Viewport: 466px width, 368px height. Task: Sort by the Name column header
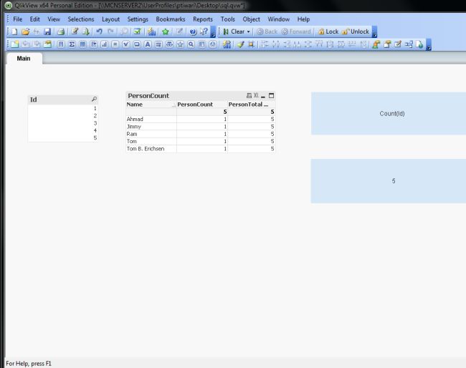(x=151, y=105)
